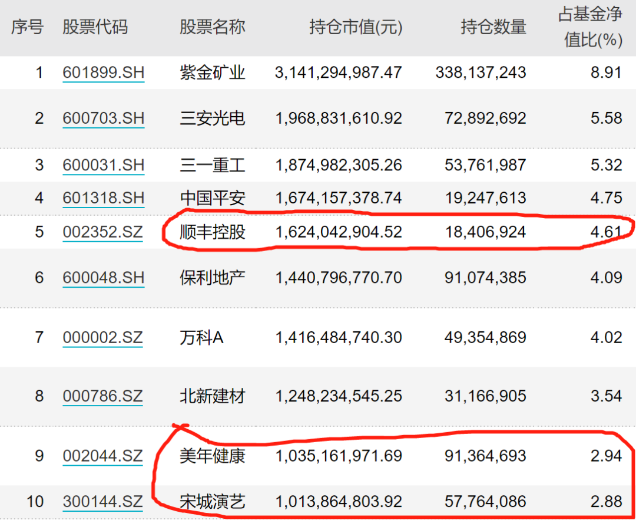Viewport: 636px width, 520px height.
Task: Open stock code link 601899.SH
Action: pos(104,73)
